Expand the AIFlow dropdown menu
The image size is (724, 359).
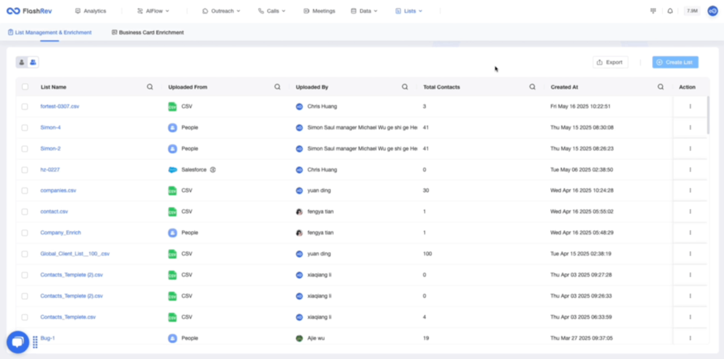point(153,11)
